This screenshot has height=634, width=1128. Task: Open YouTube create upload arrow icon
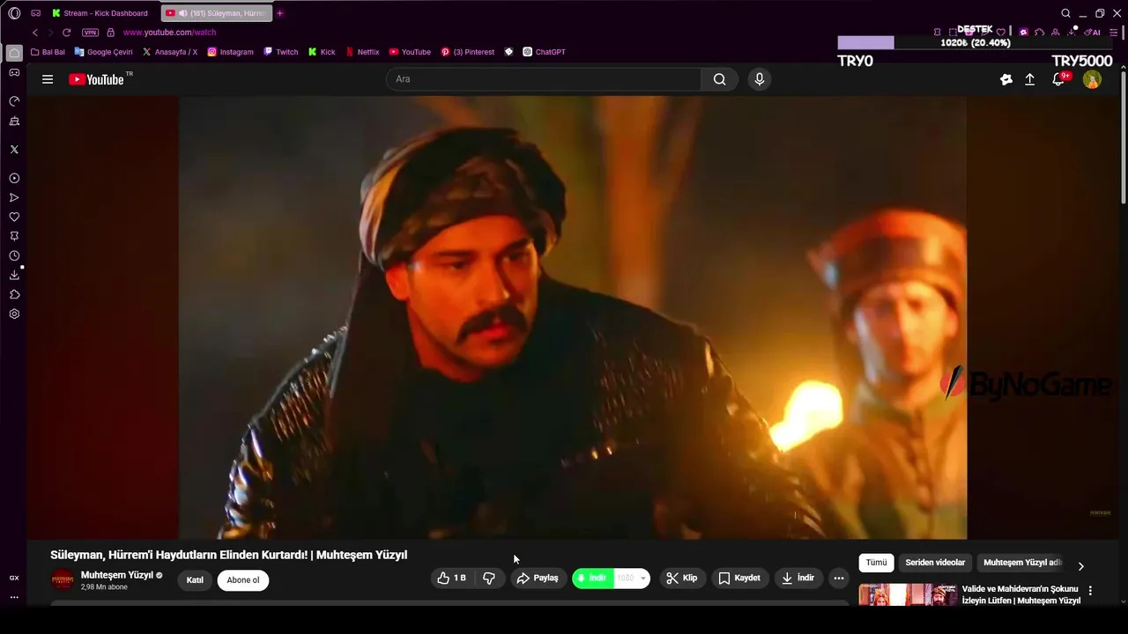pyautogui.click(x=1029, y=79)
